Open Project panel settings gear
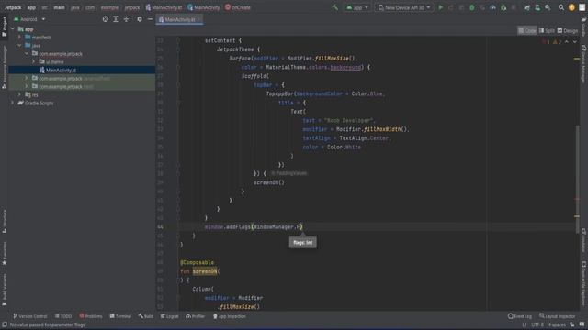588x330 pixels. point(140,19)
